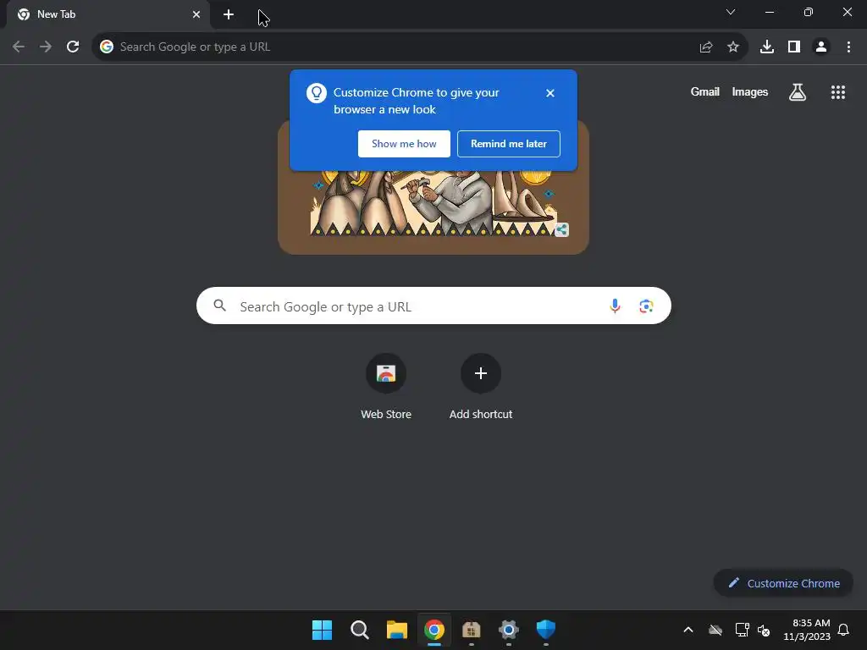Open the package app icon in taskbar
Screen dimensions: 867x650
(x=471, y=630)
